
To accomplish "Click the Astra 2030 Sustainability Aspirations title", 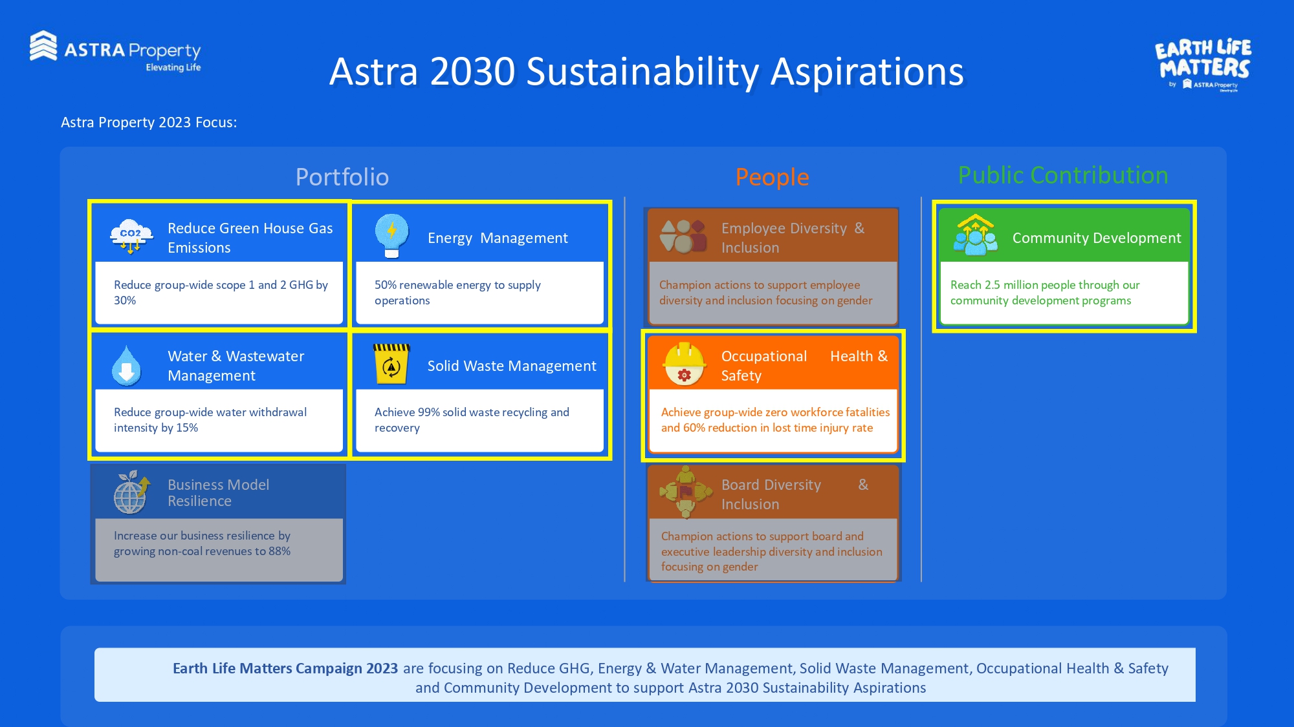I will click(646, 71).
